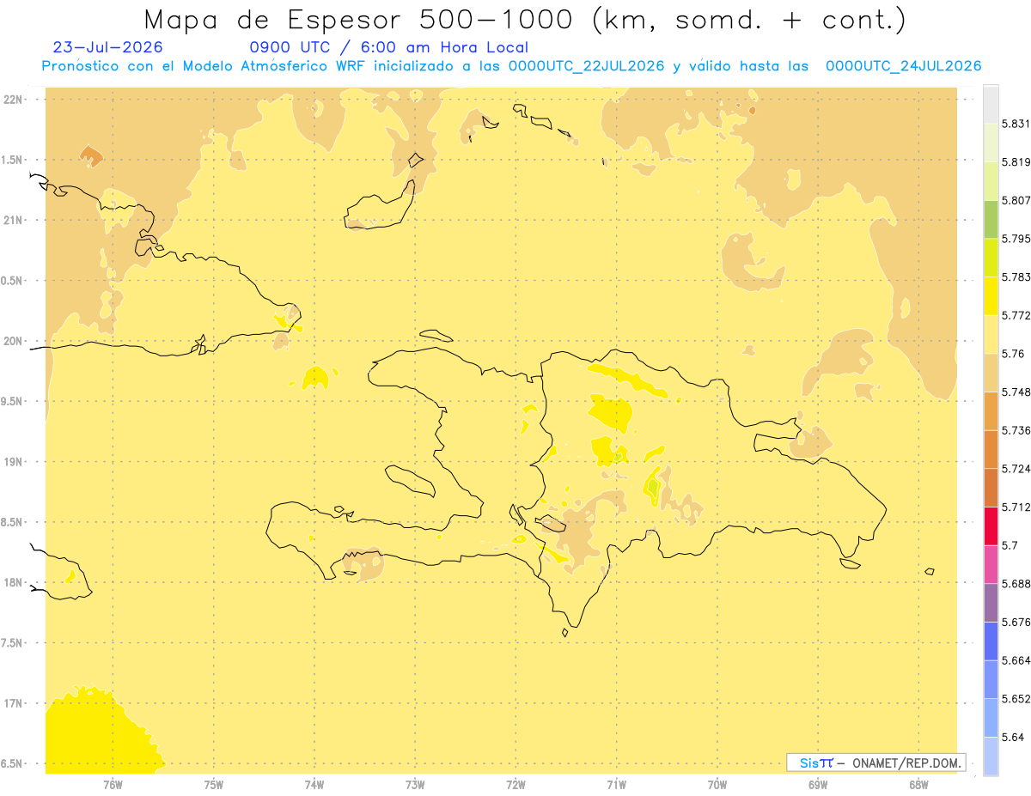Click the latitude label '9.5N'

coord(11,401)
